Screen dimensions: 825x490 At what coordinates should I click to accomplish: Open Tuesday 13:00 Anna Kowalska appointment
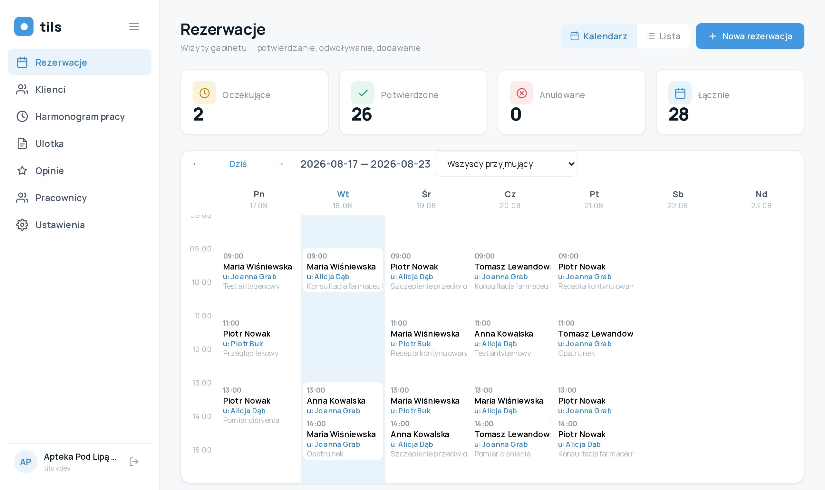point(343,399)
